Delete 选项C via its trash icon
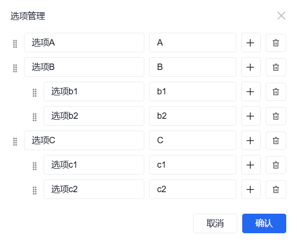The image size is (297, 243). click(275, 140)
